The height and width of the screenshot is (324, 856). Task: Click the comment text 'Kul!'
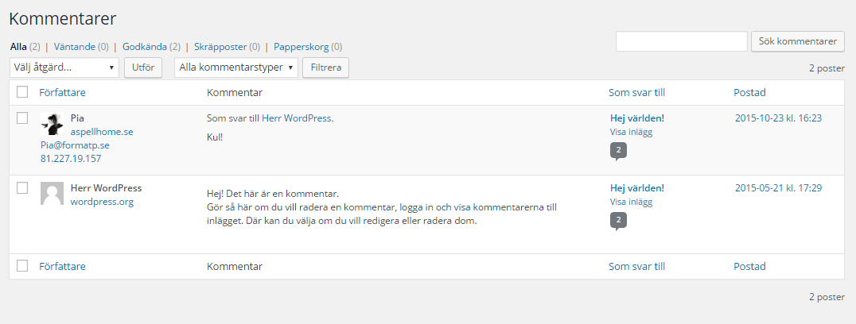215,137
